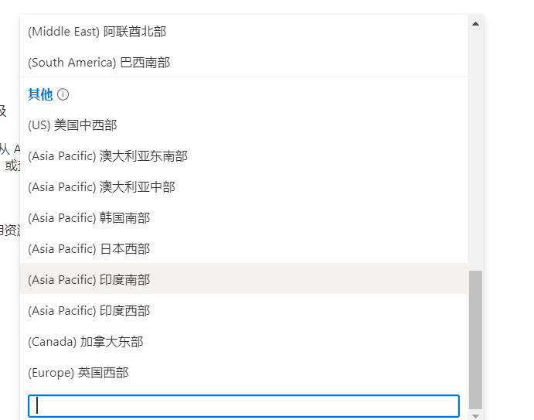Pick (Asia Pacific) 日本西部 region
The image size is (534, 420).
point(89,249)
